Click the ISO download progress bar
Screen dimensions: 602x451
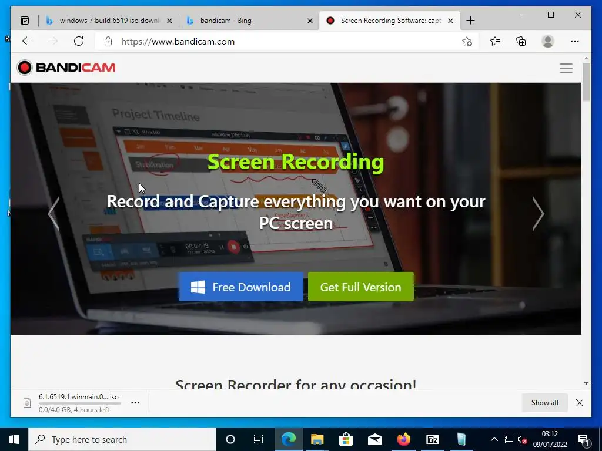coord(80,403)
